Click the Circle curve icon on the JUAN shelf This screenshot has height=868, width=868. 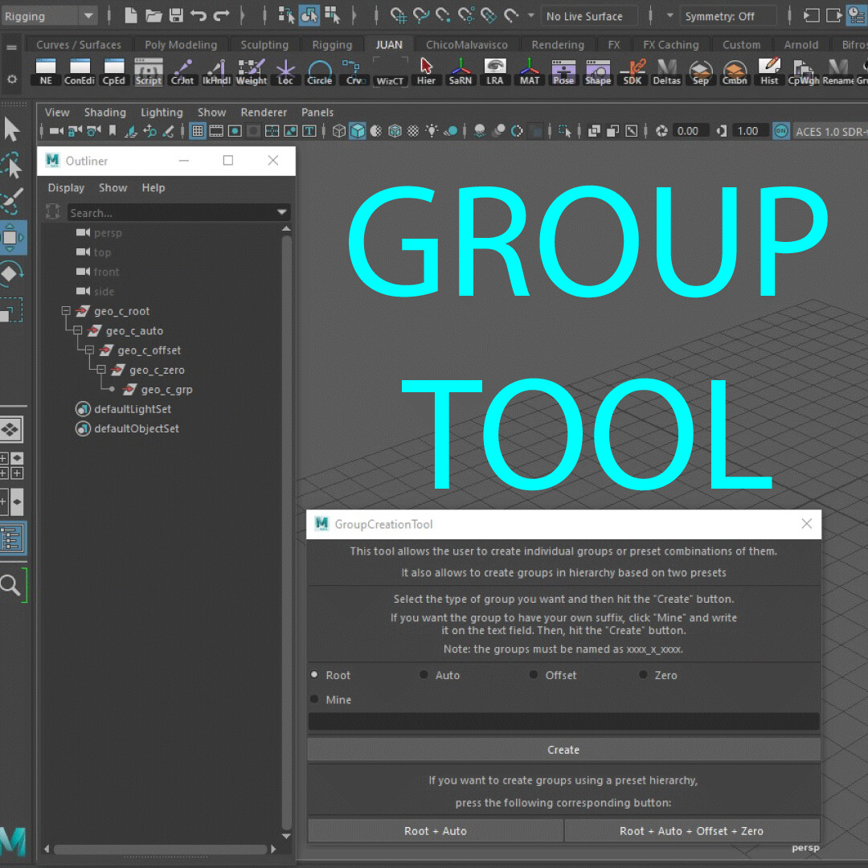tap(319, 72)
